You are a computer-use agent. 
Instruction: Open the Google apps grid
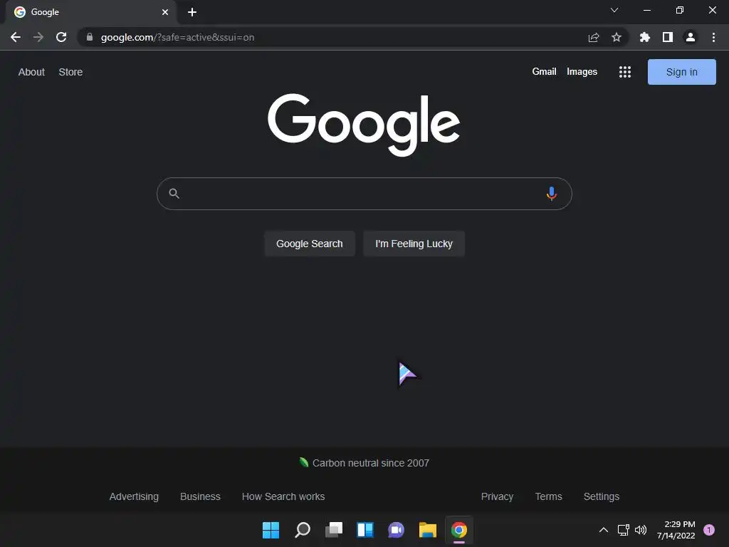625,72
